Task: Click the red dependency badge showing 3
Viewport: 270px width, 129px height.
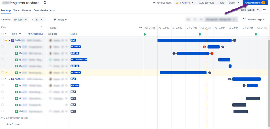Action: pyautogui.click(x=204, y=47)
